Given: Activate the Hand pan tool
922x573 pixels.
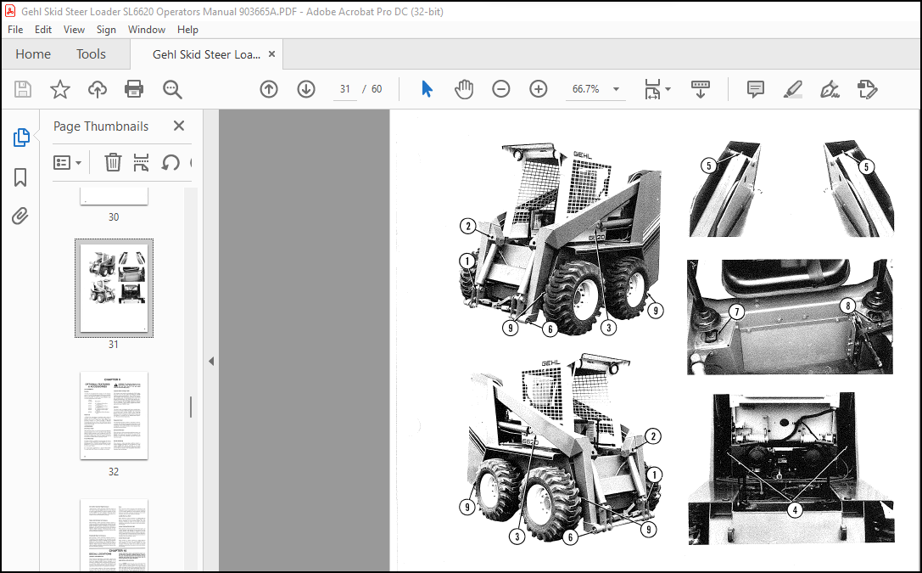Looking at the screenshot, I should [x=464, y=89].
